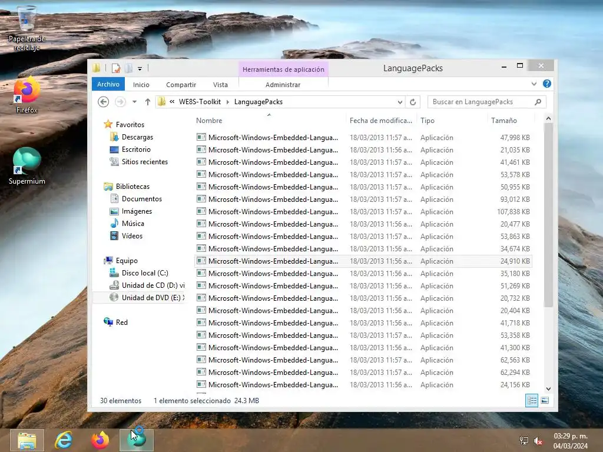
Task: Open the Administrar ribbon tab
Action: click(x=283, y=85)
